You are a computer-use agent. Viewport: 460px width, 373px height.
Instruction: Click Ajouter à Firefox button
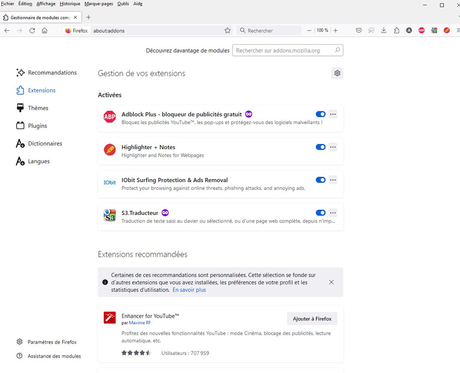tap(312, 319)
